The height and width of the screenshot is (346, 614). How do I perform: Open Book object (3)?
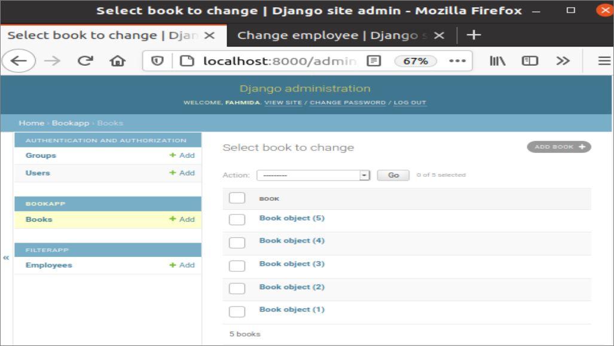click(292, 264)
